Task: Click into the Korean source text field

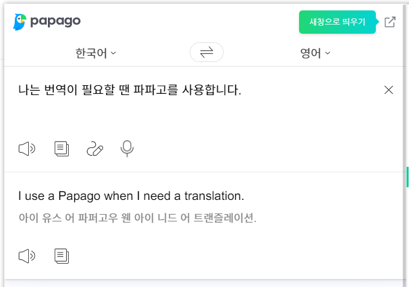Action: pos(198,104)
